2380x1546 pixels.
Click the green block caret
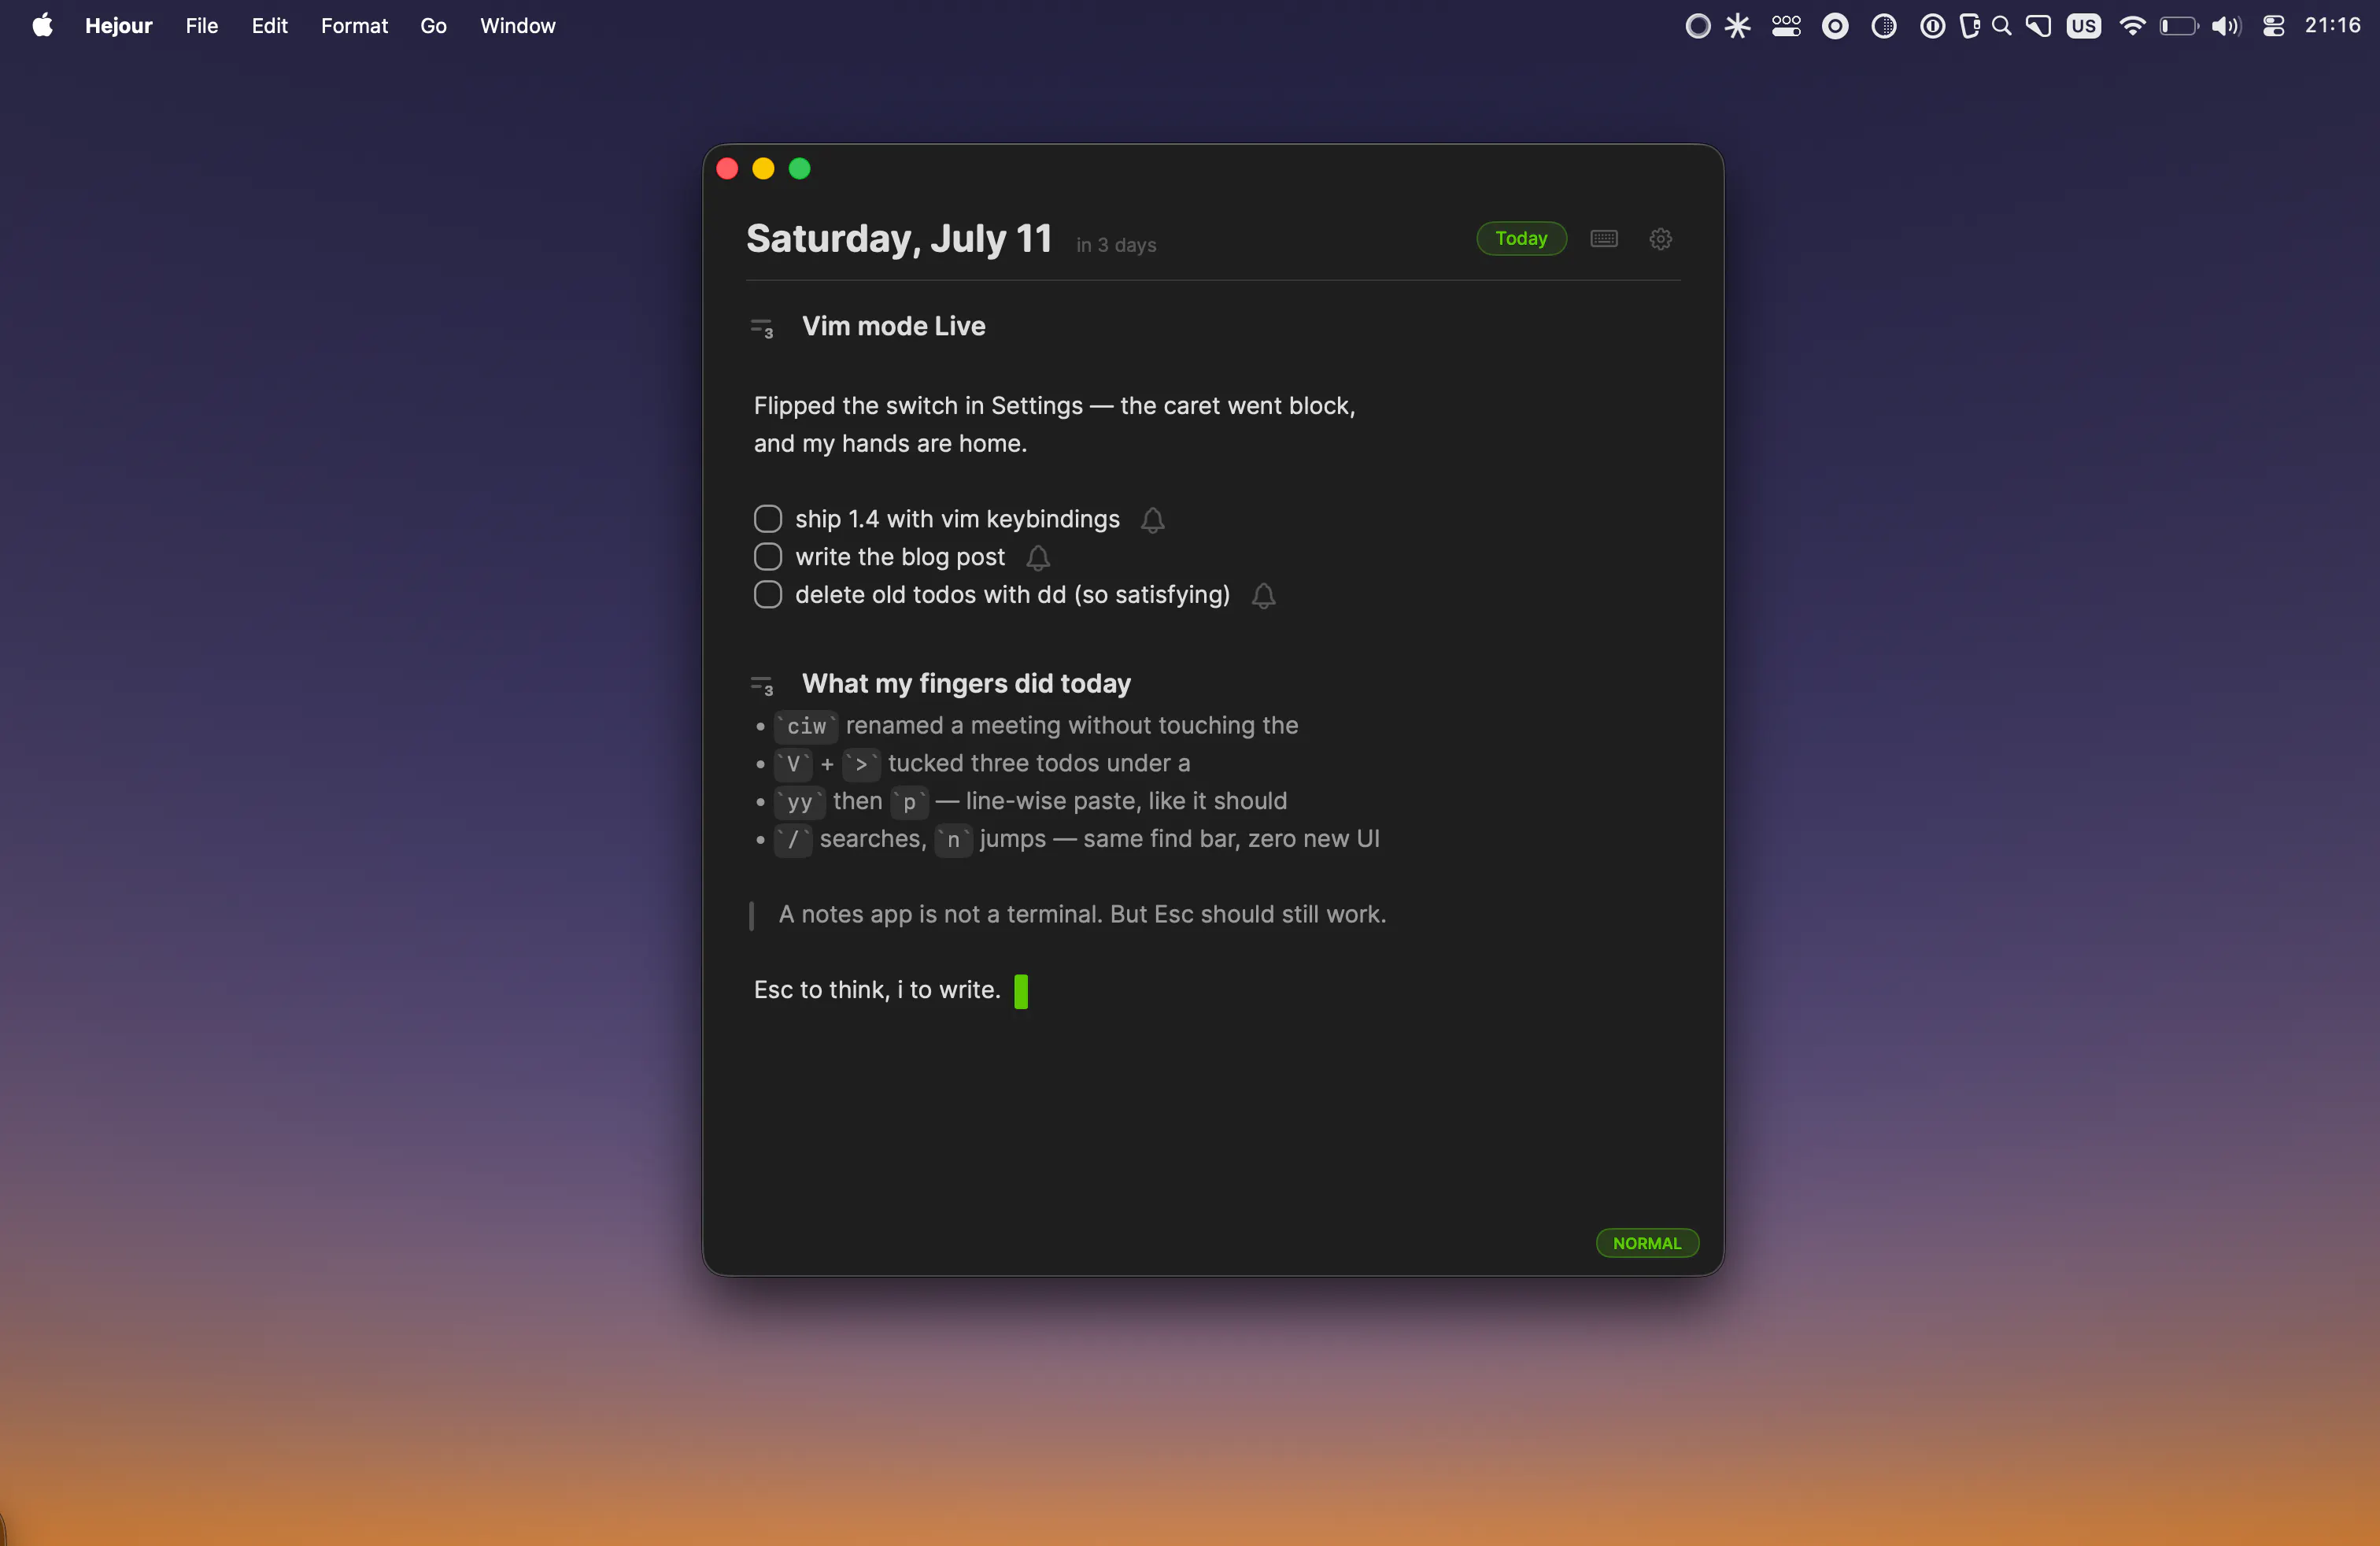[1021, 991]
